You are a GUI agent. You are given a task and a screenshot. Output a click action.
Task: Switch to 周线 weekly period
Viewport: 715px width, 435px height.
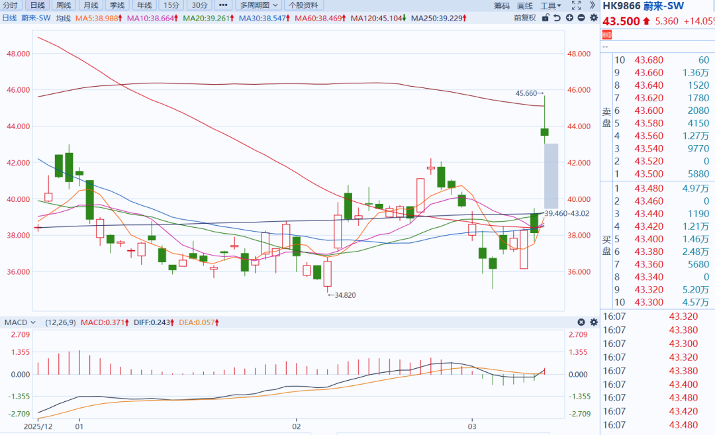pos(64,6)
